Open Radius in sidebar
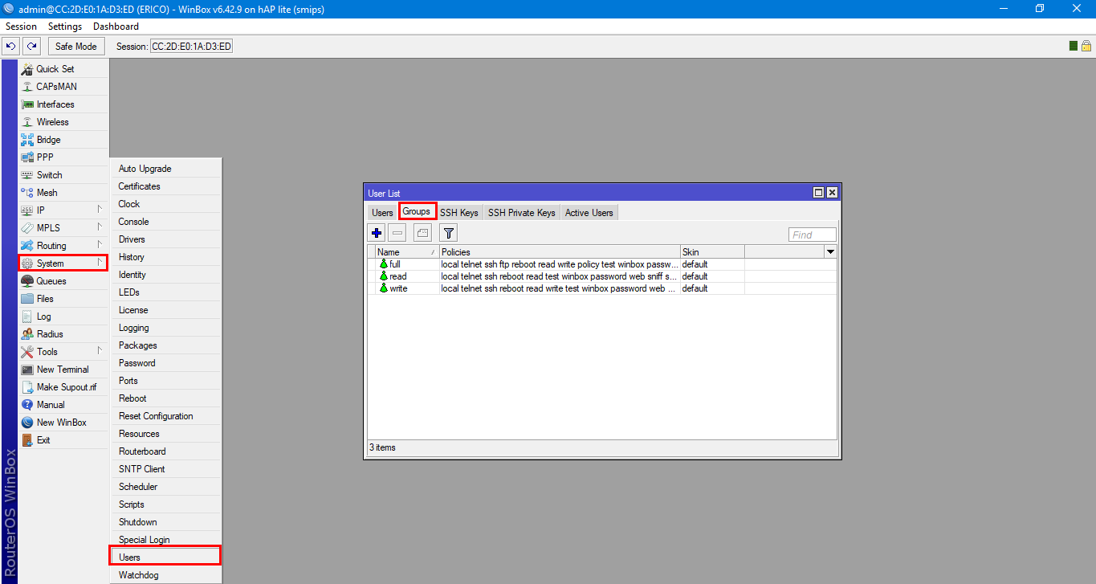The image size is (1096, 584). (63, 334)
